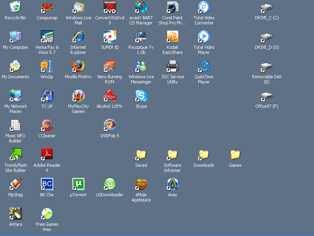Open DVDFab 5
The width and height of the screenshot is (314, 236).
coord(110,126)
